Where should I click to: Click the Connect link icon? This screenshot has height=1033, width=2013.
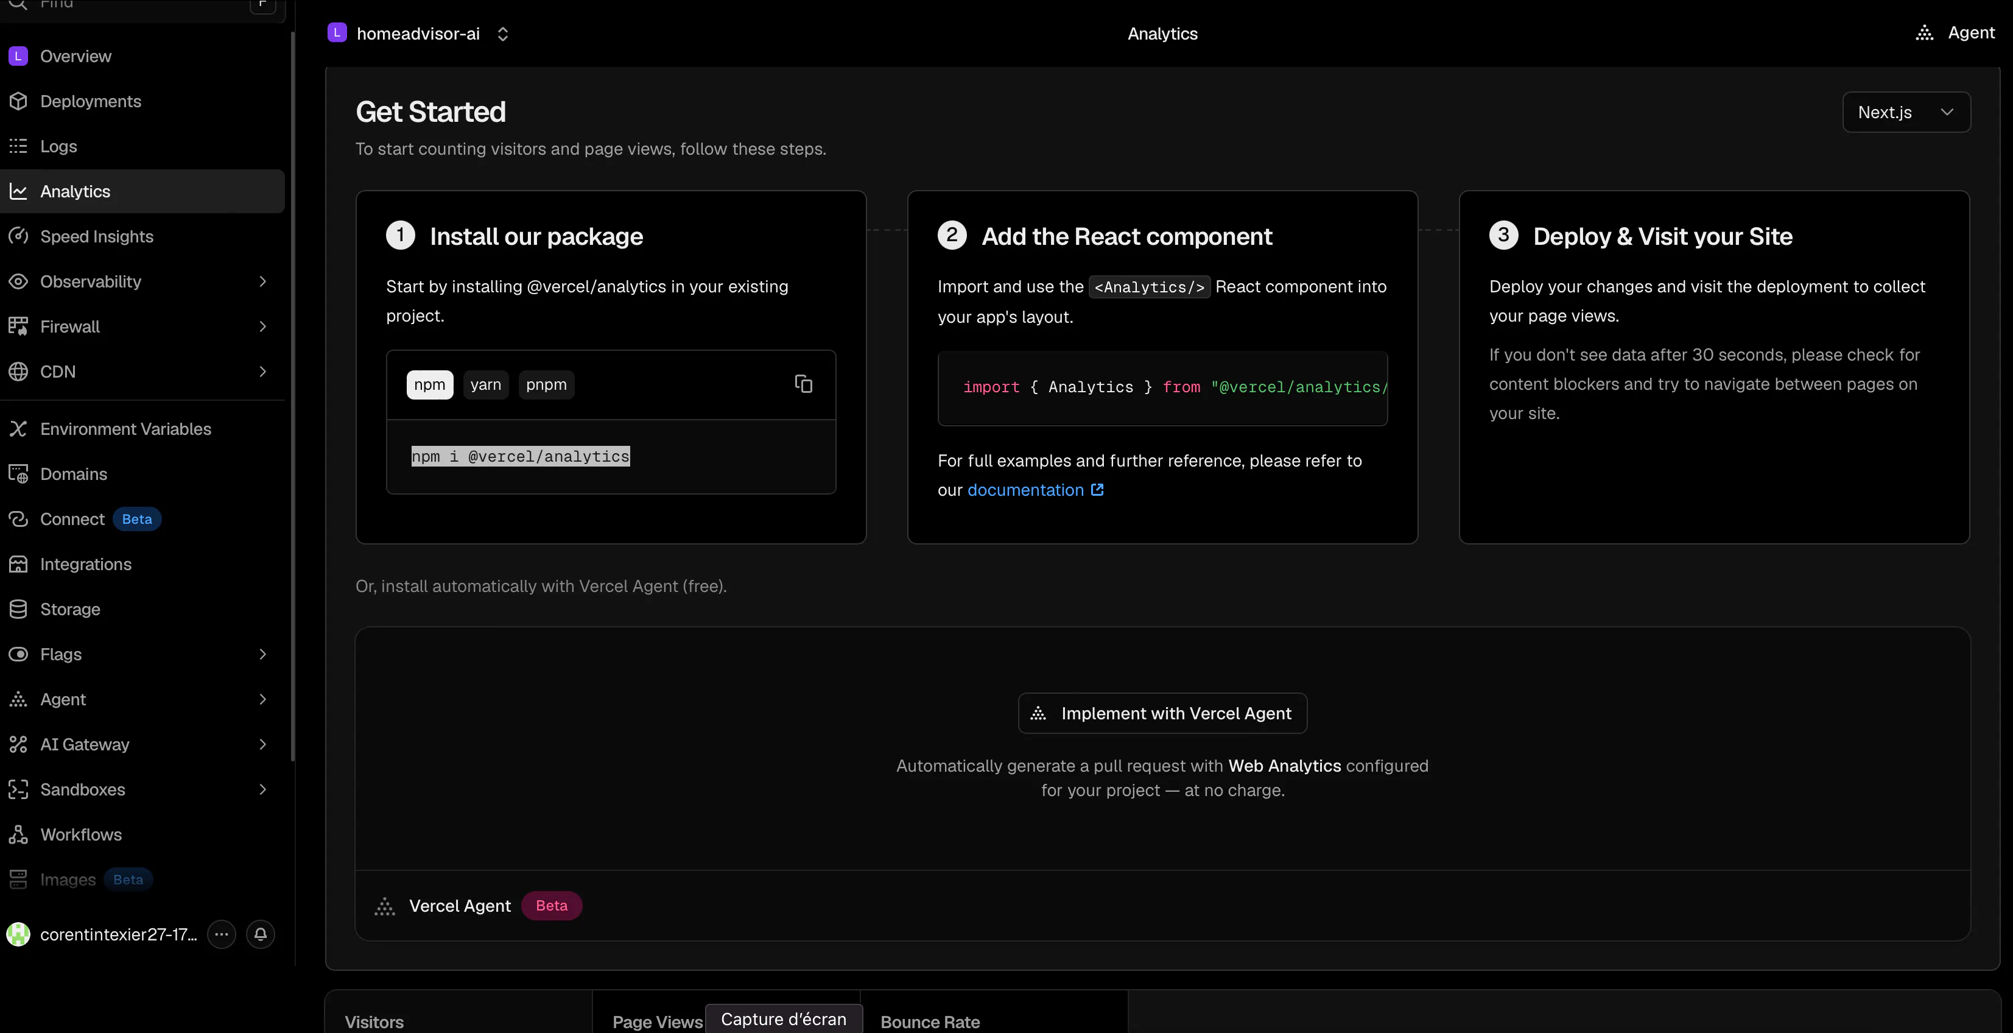(18, 519)
